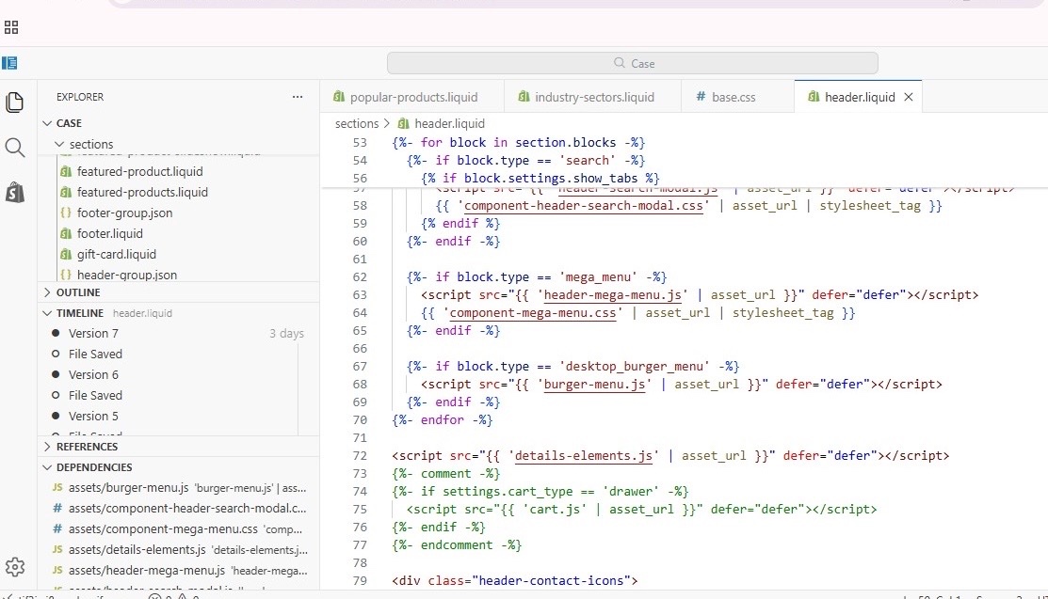Follow 'burger-menu.js' link on line 68
Image resolution: width=1048 pixels, height=599 pixels.
pyautogui.click(x=594, y=385)
